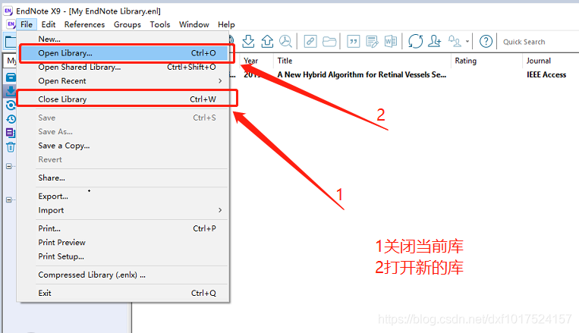This screenshot has width=579, height=333.
Task: Click inside the Quick Search field
Action: pyautogui.click(x=539, y=42)
